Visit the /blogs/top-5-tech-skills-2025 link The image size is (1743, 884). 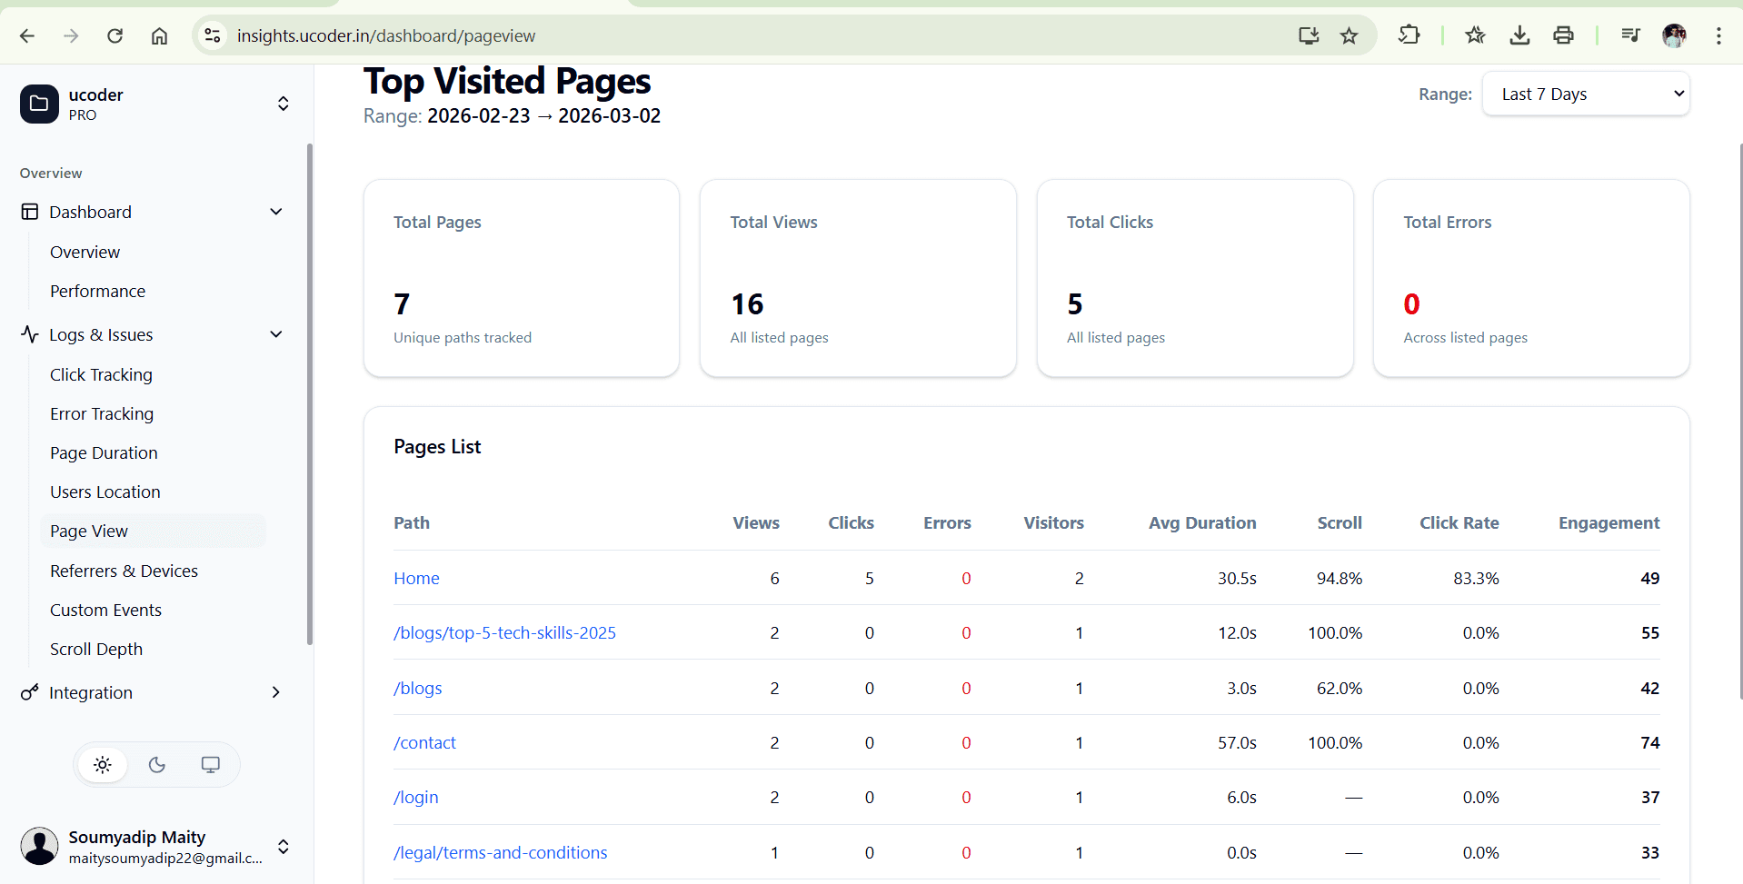[504, 632]
